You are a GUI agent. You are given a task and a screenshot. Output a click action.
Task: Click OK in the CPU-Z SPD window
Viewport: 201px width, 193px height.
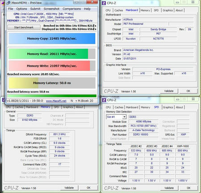[x=188, y=188]
